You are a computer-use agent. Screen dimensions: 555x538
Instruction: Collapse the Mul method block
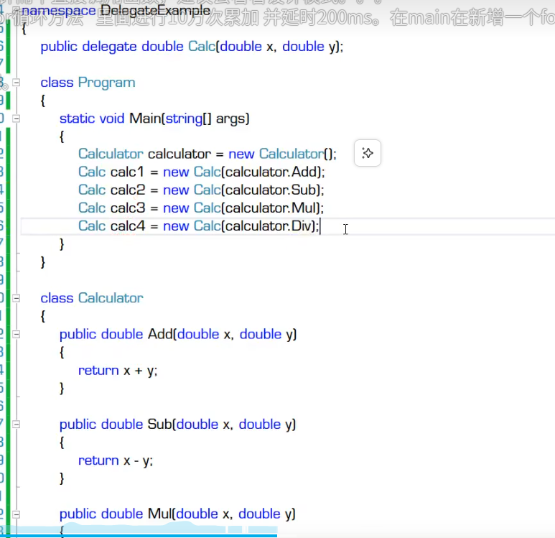coord(16,514)
